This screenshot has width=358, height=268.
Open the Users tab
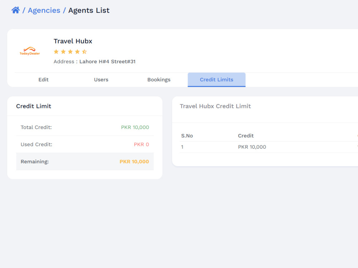[x=101, y=80]
